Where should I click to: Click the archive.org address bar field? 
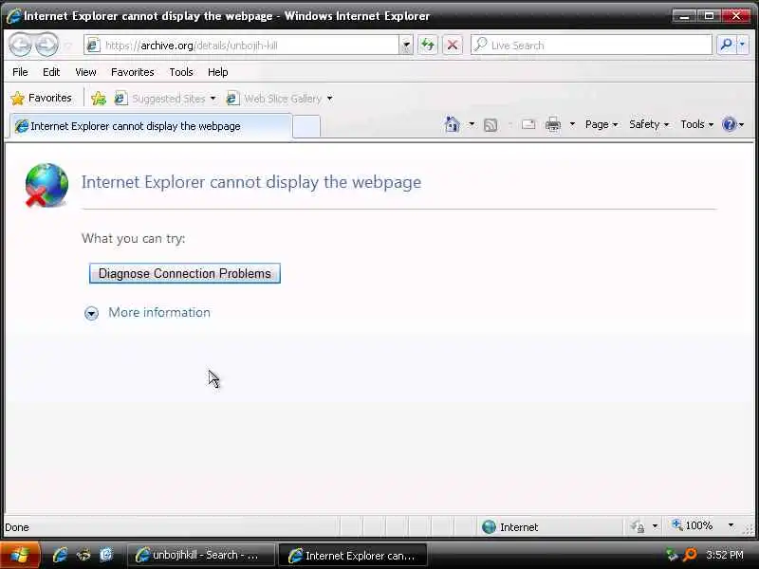click(242, 45)
